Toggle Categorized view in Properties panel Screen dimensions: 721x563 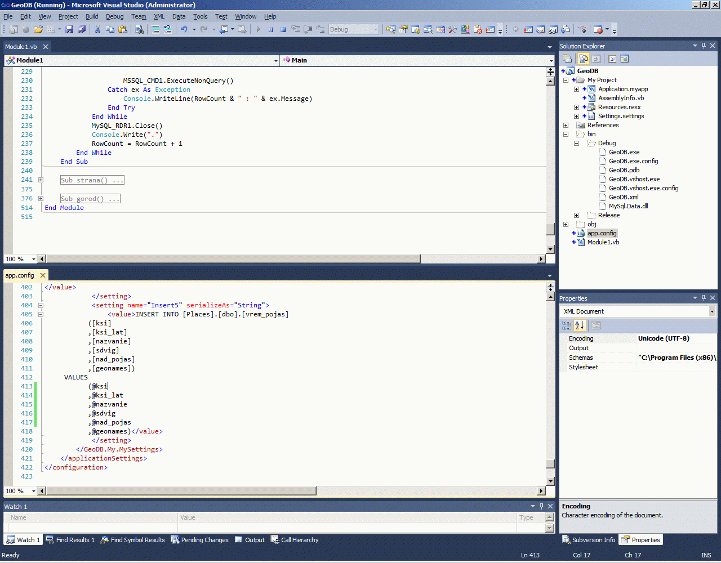coord(567,325)
